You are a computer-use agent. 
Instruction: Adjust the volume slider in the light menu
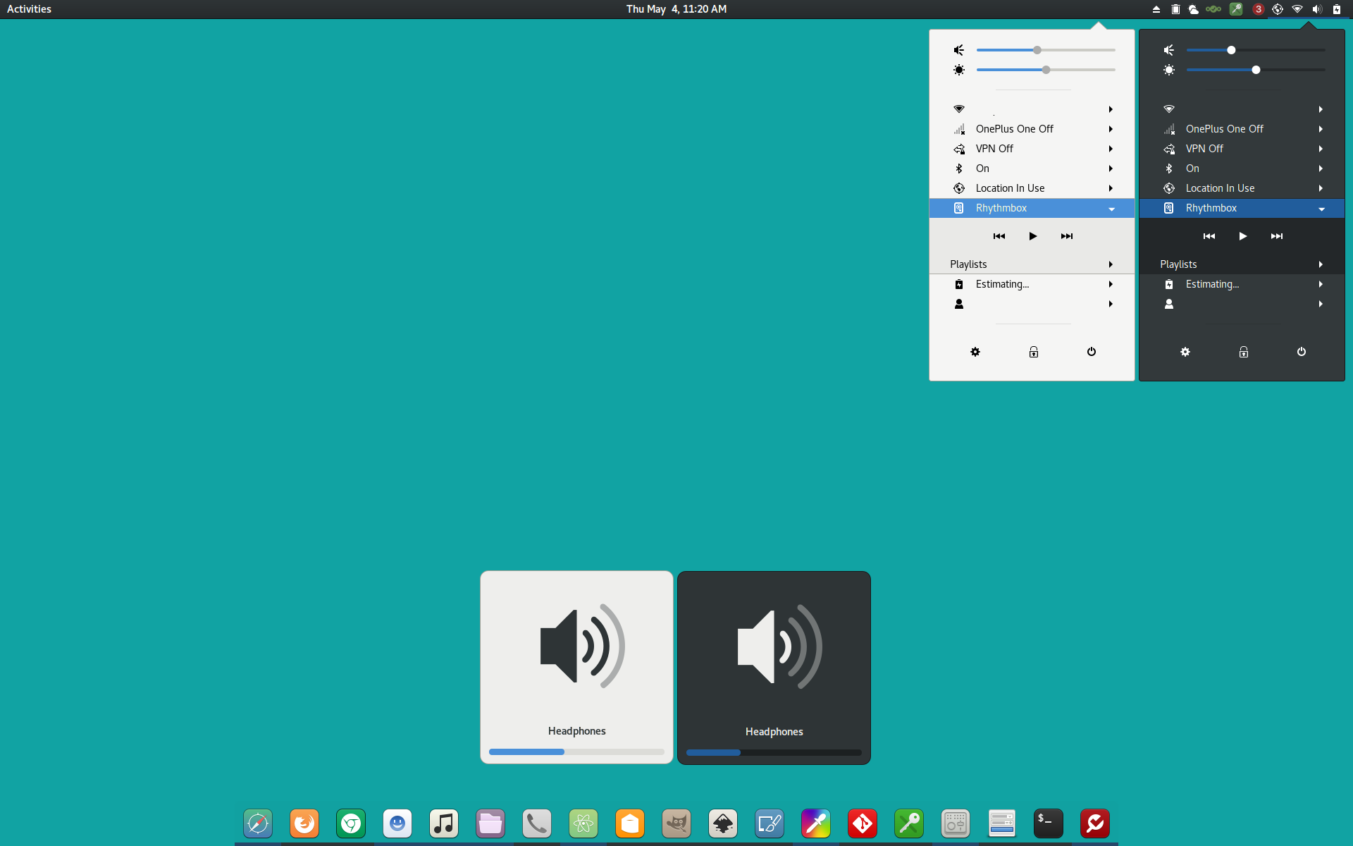pyautogui.click(x=1046, y=50)
